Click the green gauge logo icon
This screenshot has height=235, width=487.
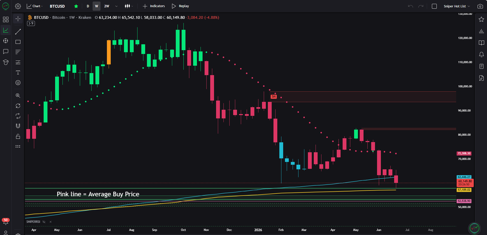6,6
